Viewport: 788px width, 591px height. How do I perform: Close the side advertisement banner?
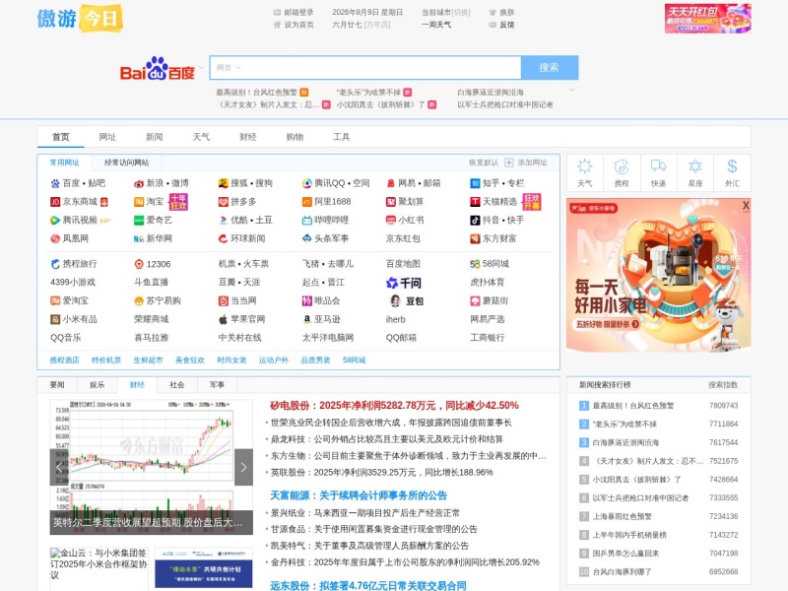click(x=746, y=205)
